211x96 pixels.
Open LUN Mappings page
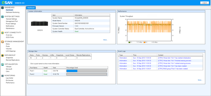point(11,51)
